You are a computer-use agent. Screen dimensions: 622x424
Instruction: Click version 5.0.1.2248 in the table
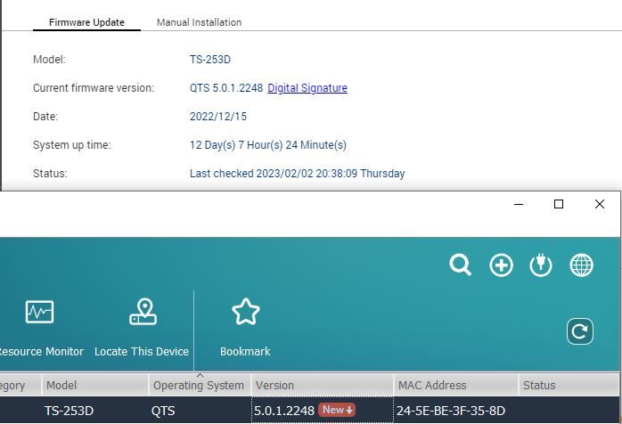click(x=284, y=411)
